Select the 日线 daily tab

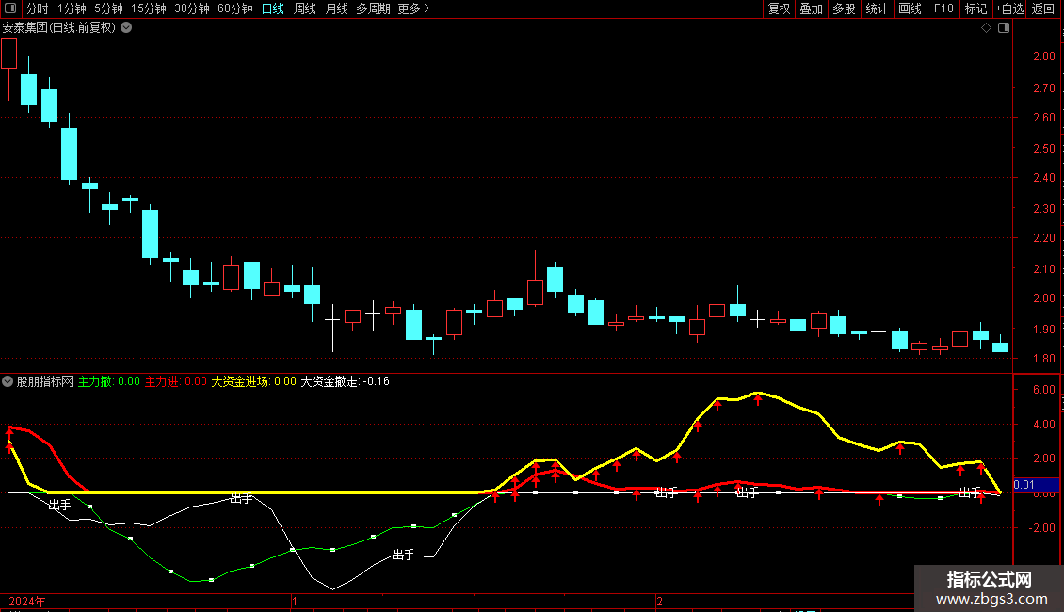tap(273, 8)
